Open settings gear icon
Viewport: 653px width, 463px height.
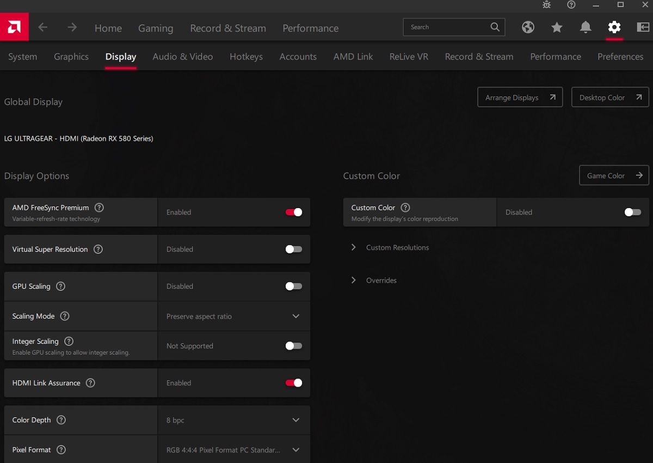[614, 27]
